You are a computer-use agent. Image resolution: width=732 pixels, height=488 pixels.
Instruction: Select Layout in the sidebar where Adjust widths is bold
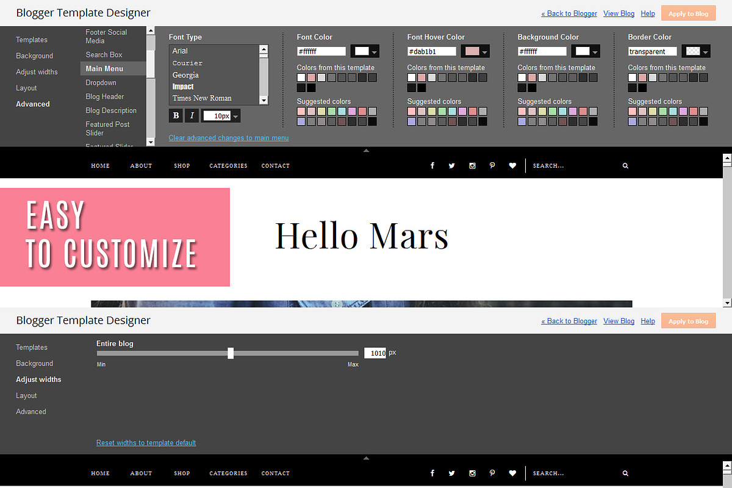click(x=26, y=395)
